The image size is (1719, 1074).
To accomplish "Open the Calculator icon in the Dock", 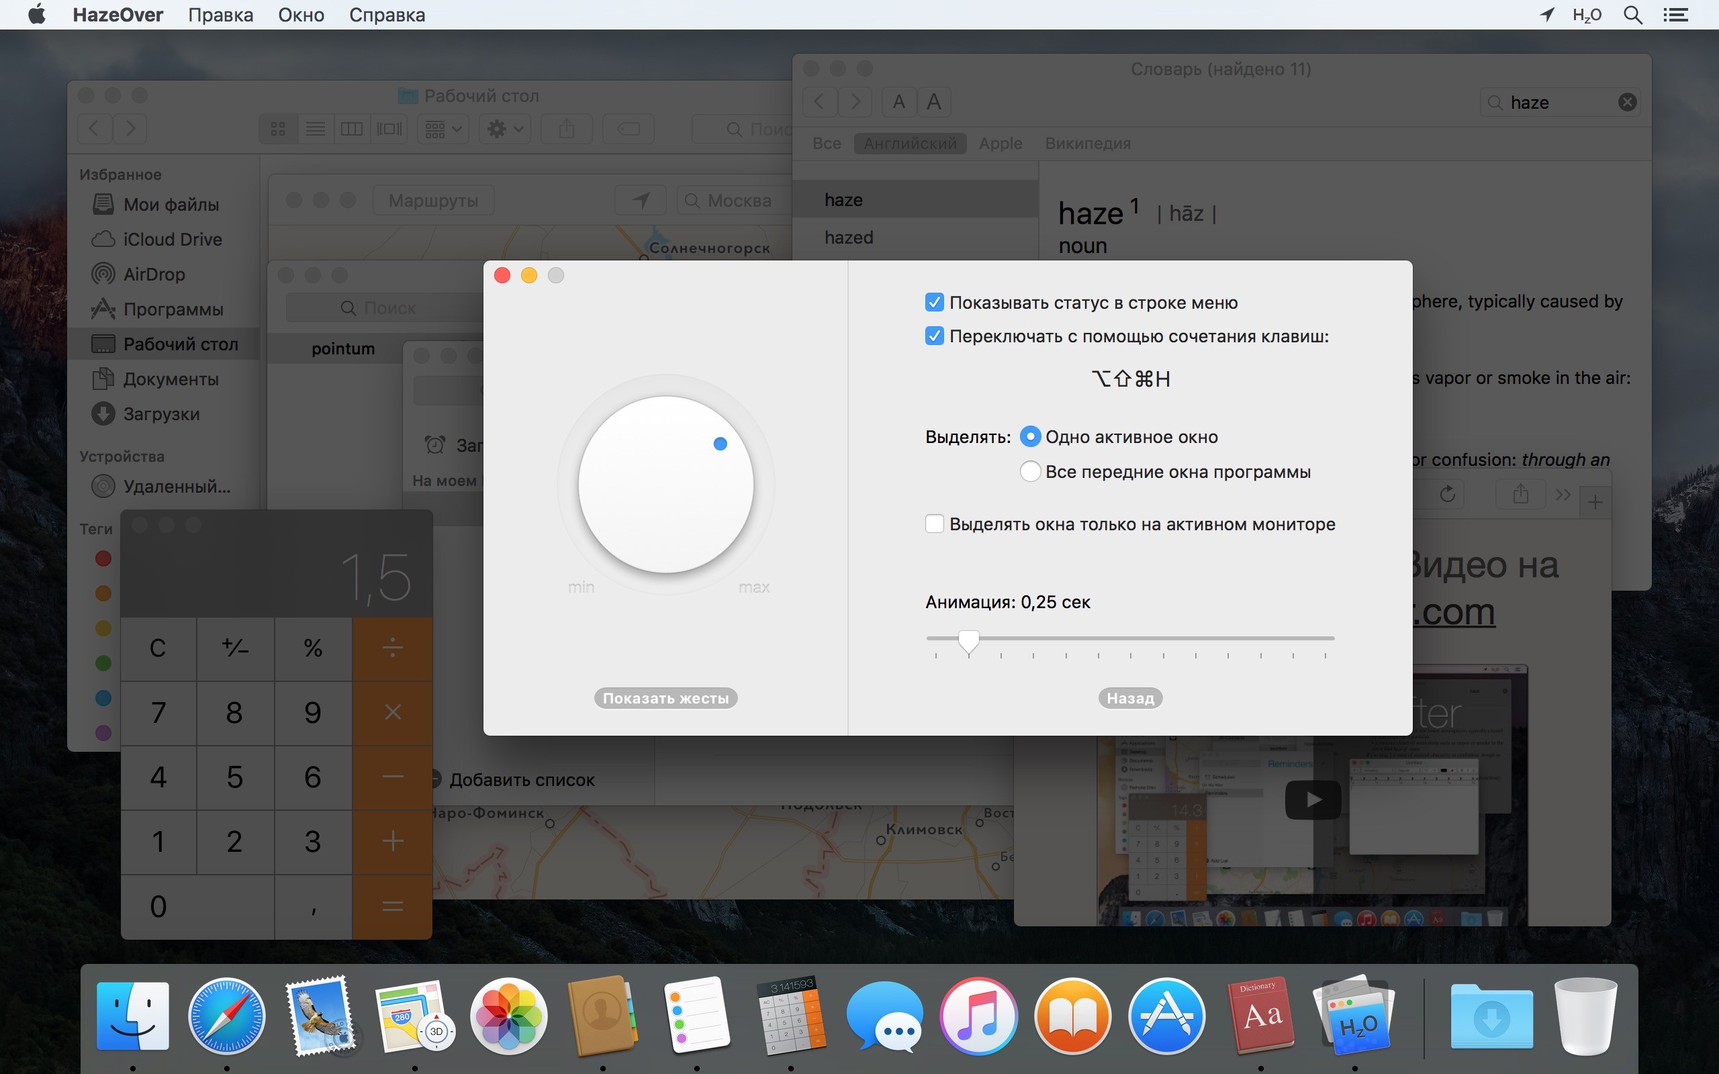I will click(790, 1015).
